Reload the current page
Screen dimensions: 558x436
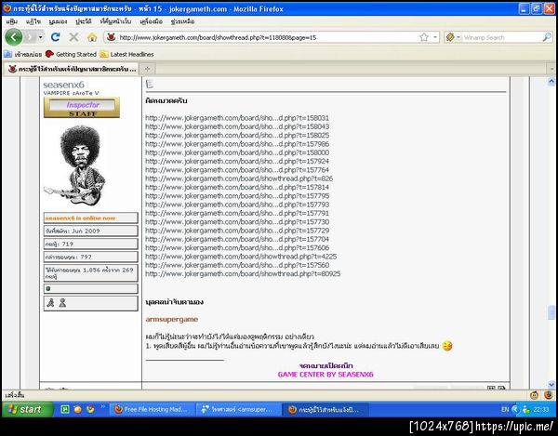(x=55, y=37)
